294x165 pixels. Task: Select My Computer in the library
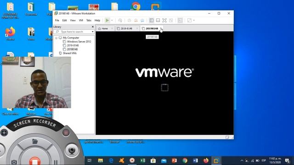(71, 38)
